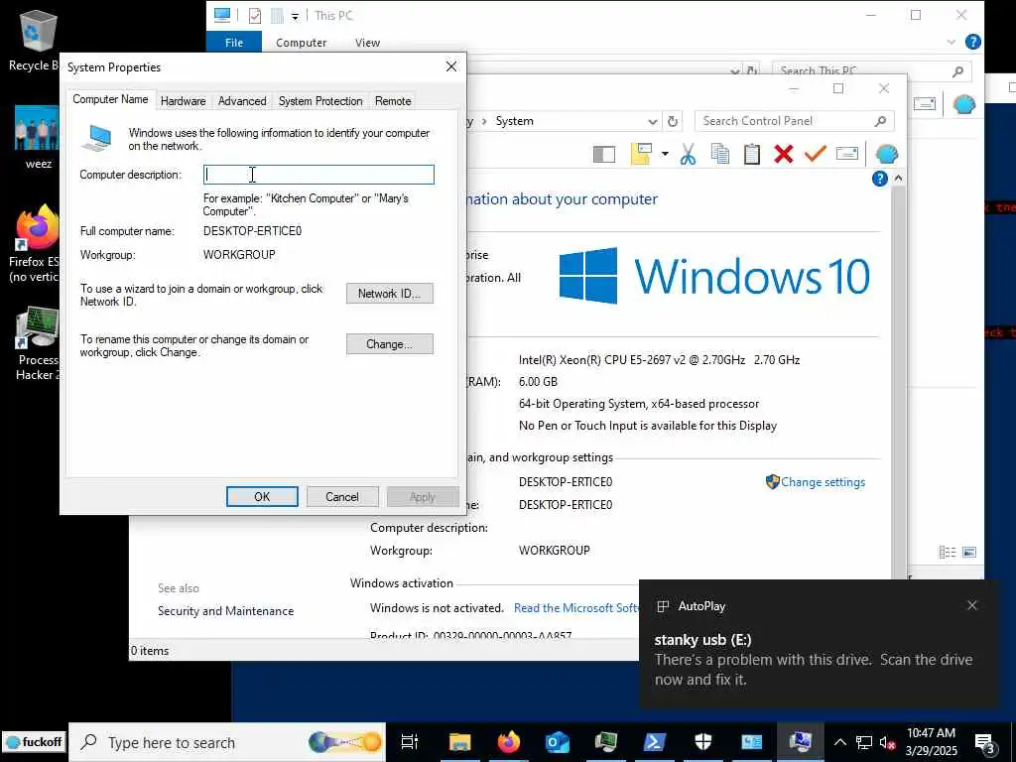Open Control Panel help question mark

coord(879,179)
